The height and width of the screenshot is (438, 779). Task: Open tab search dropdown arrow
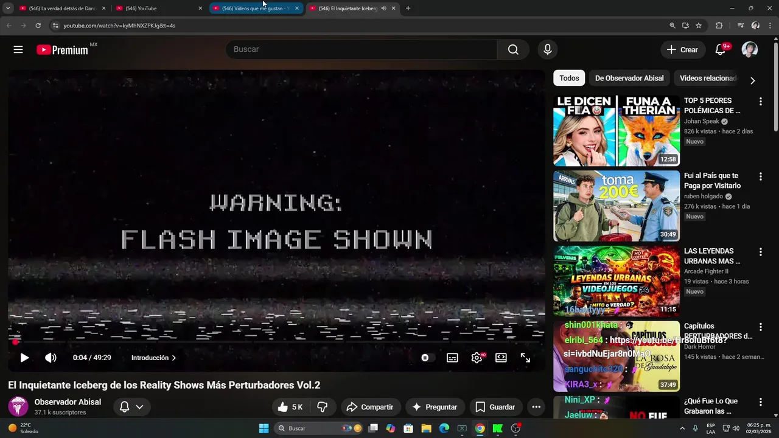(8, 9)
